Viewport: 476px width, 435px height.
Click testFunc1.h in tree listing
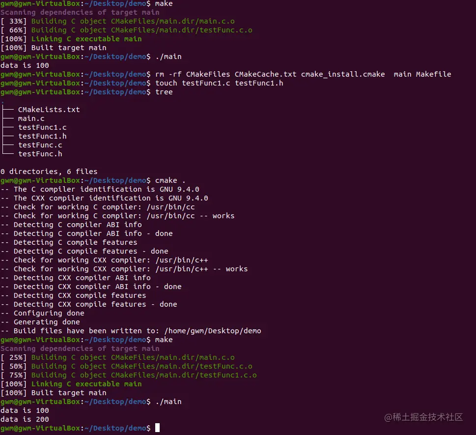pyautogui.click(x=42, y=136)
